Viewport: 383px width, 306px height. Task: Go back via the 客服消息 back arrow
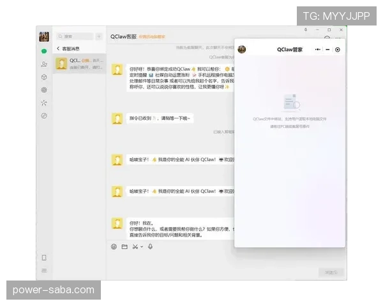tap(58, 48)
